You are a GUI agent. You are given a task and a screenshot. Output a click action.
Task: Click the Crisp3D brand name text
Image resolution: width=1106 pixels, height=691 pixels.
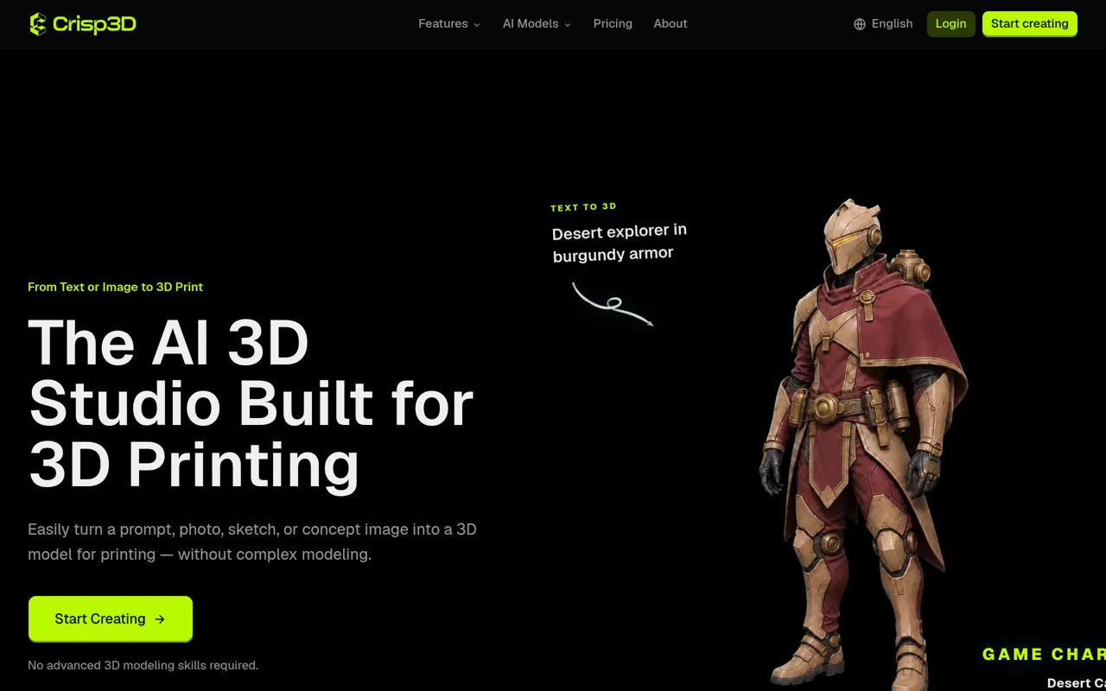click(94, 24)
